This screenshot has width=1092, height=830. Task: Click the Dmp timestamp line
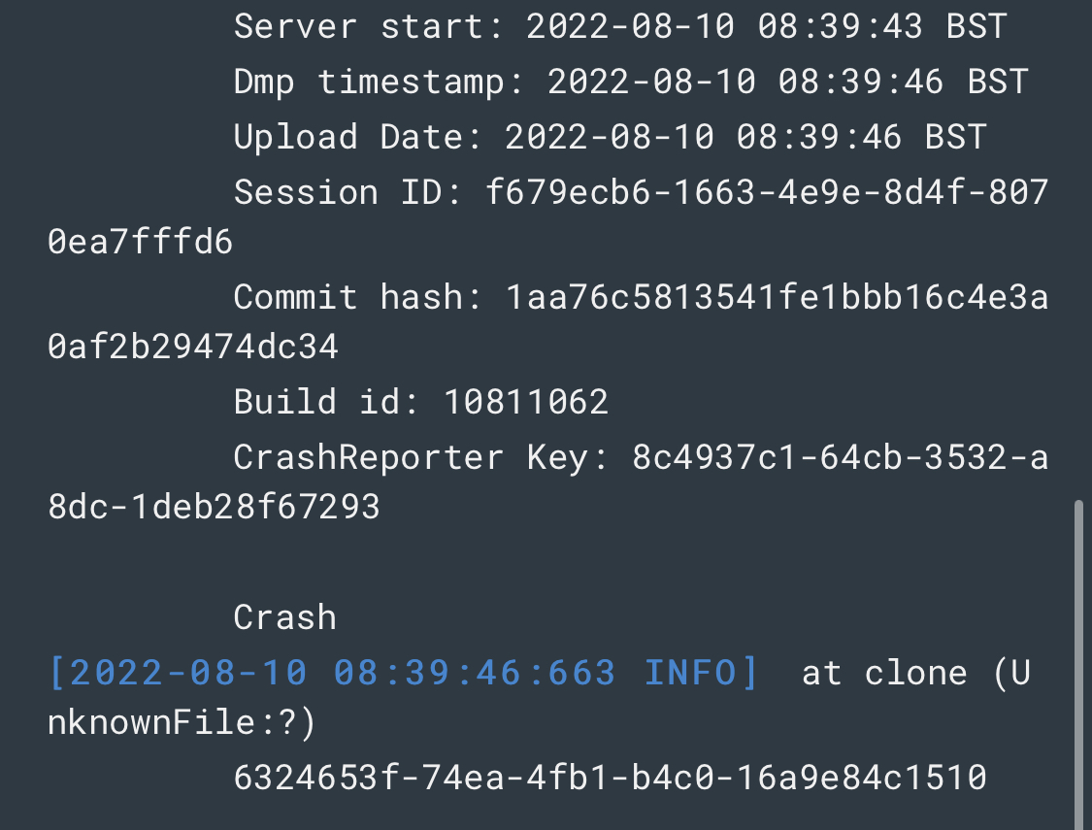click(x=630, y=82)
